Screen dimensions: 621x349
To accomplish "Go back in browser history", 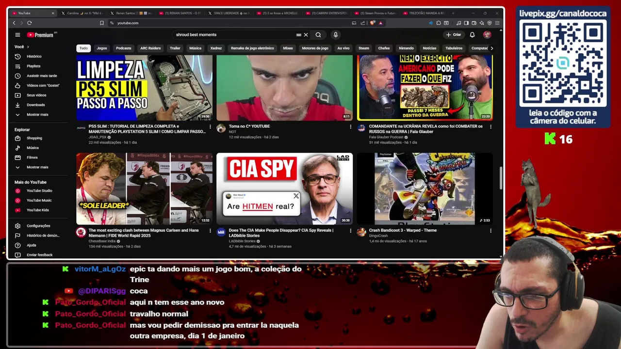I will tap(14, 23).
